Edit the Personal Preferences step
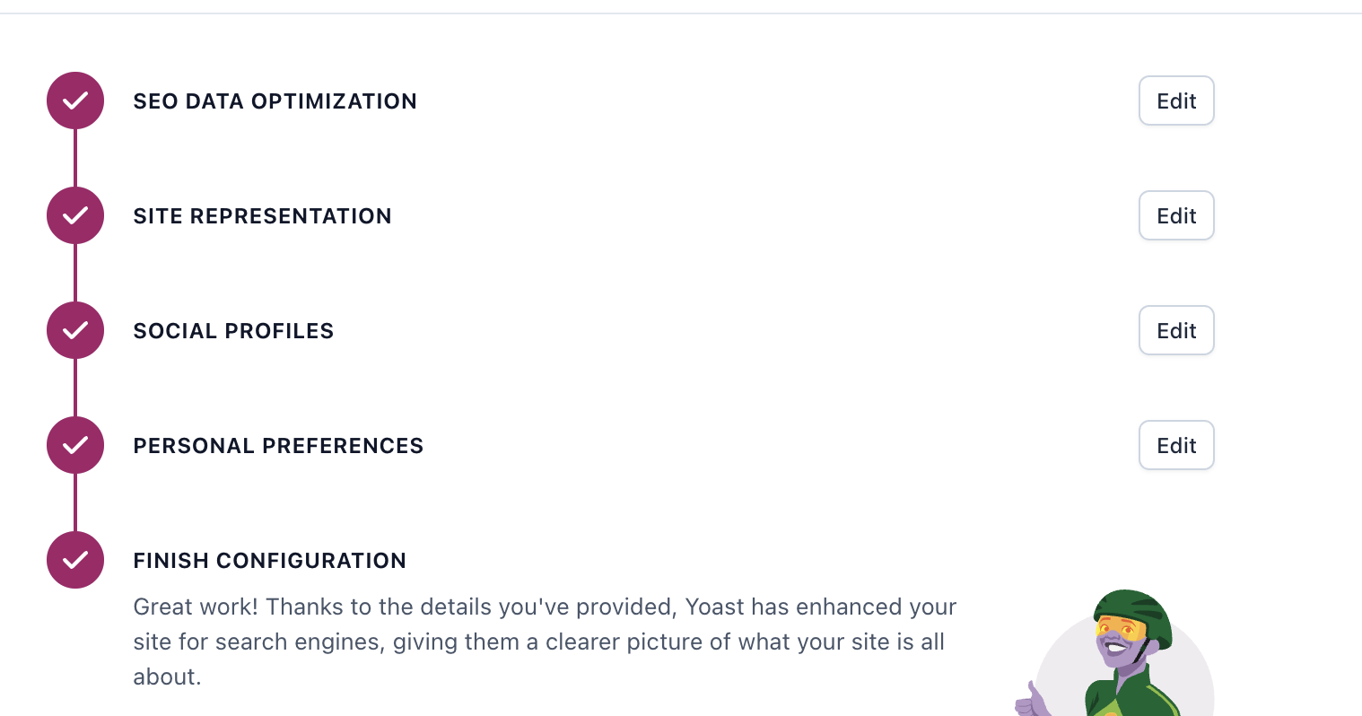 pyautogui.click(x=1176, y=445)
